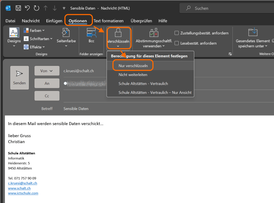Click the Seitenfarbe page color icon
The width and height of the screenshot is (274, 203).
coord(66,33)
